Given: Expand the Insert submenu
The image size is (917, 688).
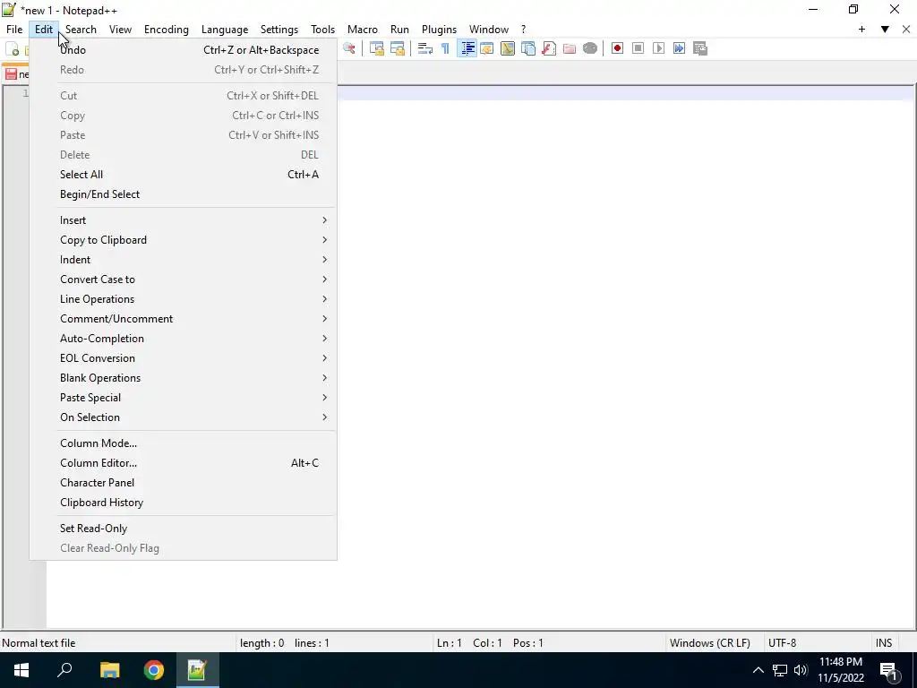Looking at the screenshot, I should pos(183,220).
